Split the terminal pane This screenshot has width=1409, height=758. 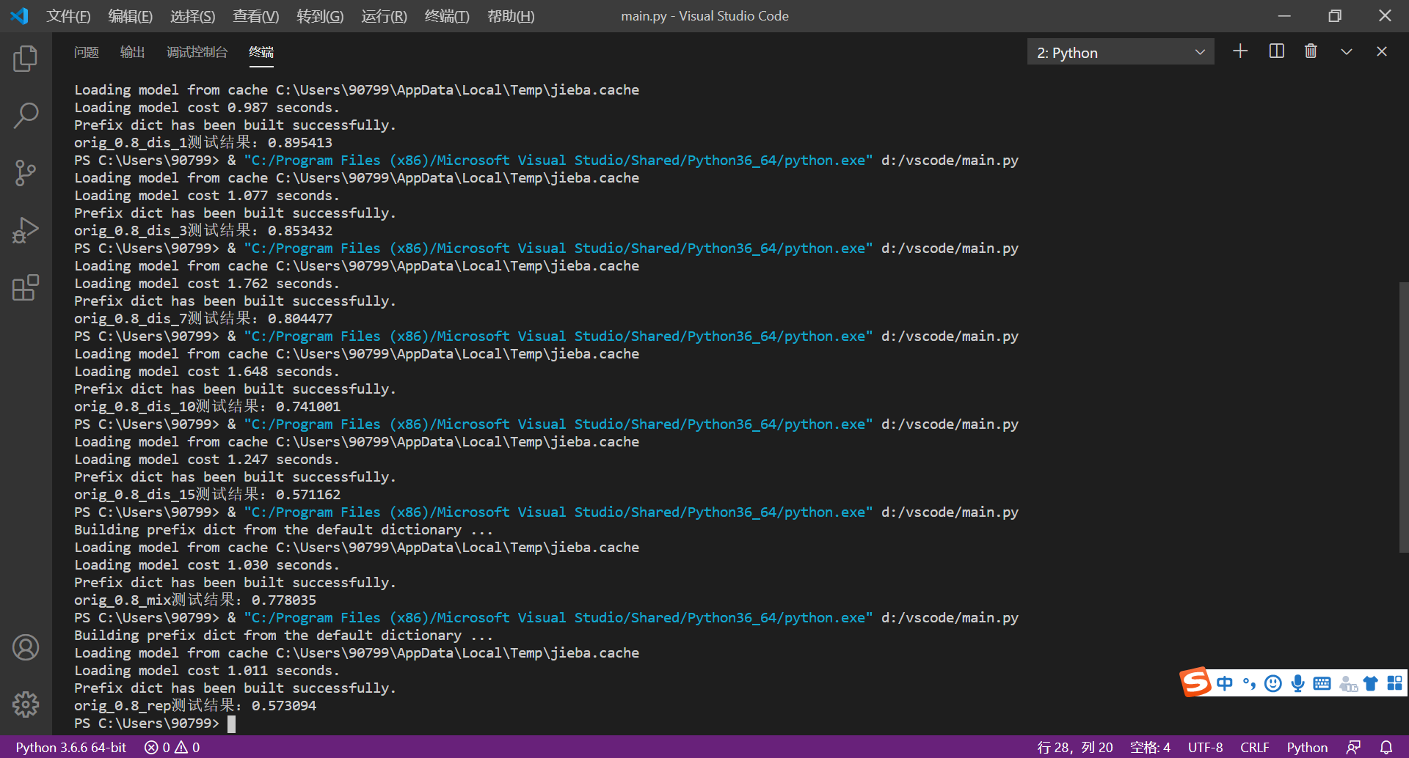coord(1276,51)
